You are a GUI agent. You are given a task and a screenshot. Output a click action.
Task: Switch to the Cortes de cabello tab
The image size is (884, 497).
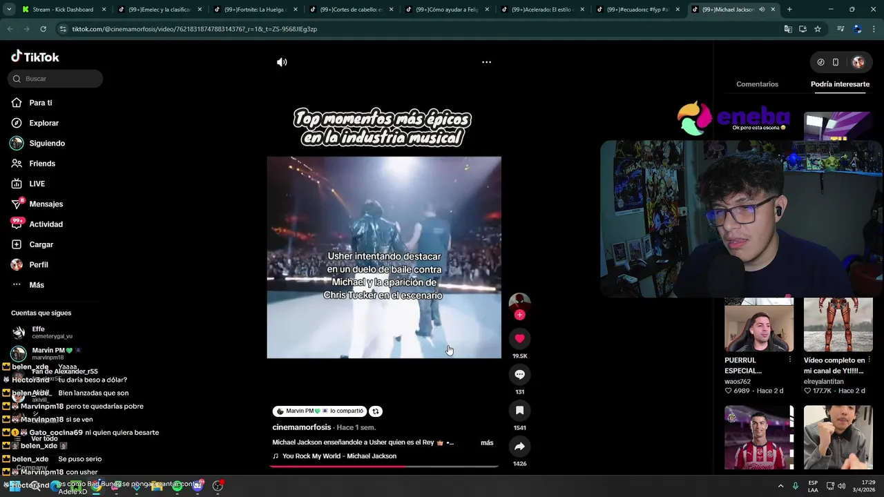pyautogui.click(x=352, y=10)
